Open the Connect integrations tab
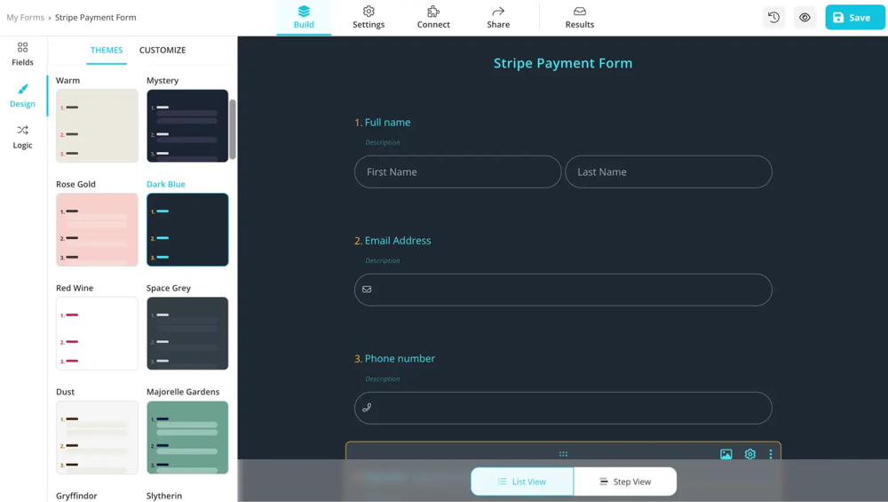 point(433,18)
